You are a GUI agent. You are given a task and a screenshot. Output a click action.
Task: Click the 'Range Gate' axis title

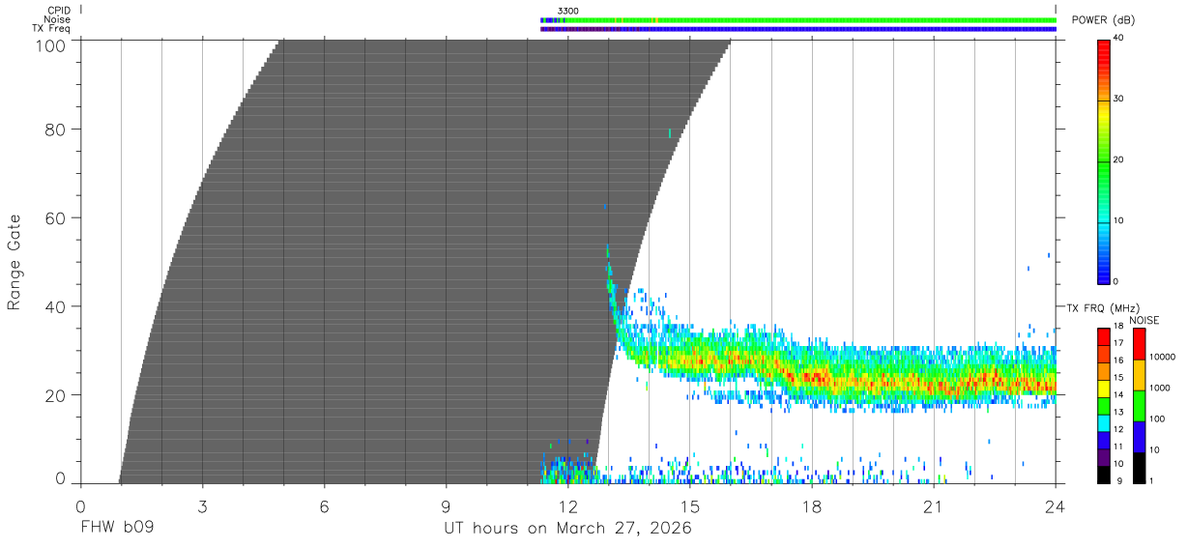tap(14, 261)
